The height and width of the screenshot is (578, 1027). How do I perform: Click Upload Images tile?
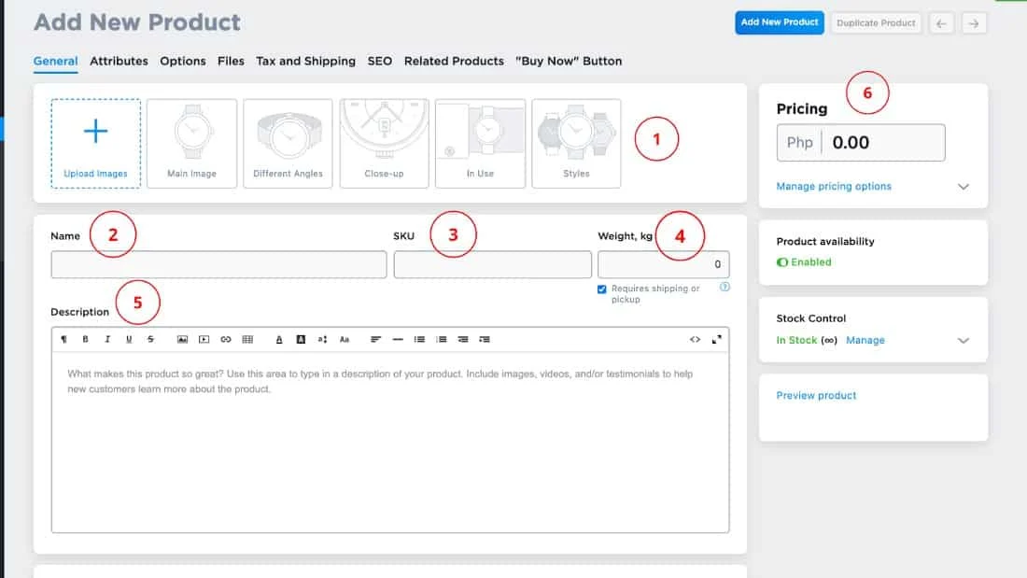pyautogui.click(x=95, y=144)
